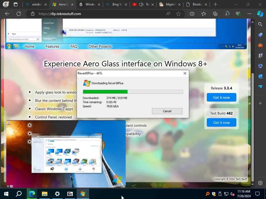Show Downloads icon in toolbar
Viewport: 266px width, 199px height.
click(227, 14)
